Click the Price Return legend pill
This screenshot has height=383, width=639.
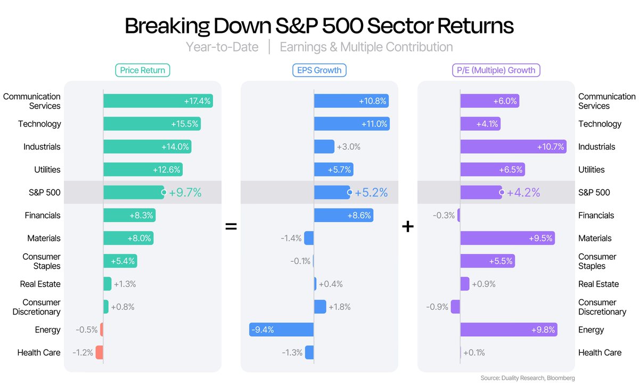point(142,70)
